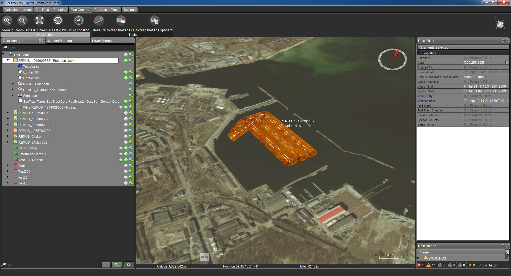
Task: Click the Show History link
Action: point(488,265)
